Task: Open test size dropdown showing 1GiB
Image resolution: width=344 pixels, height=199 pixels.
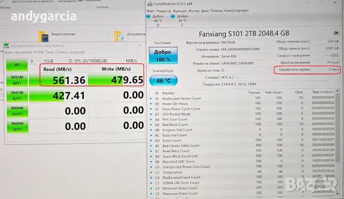Action: coord(54,61)
